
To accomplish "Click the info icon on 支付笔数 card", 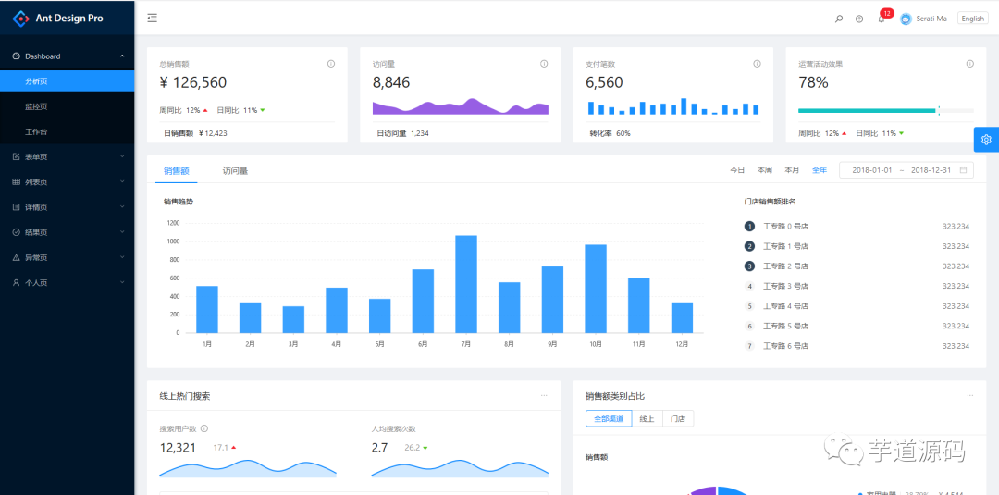I will [757, 64].
